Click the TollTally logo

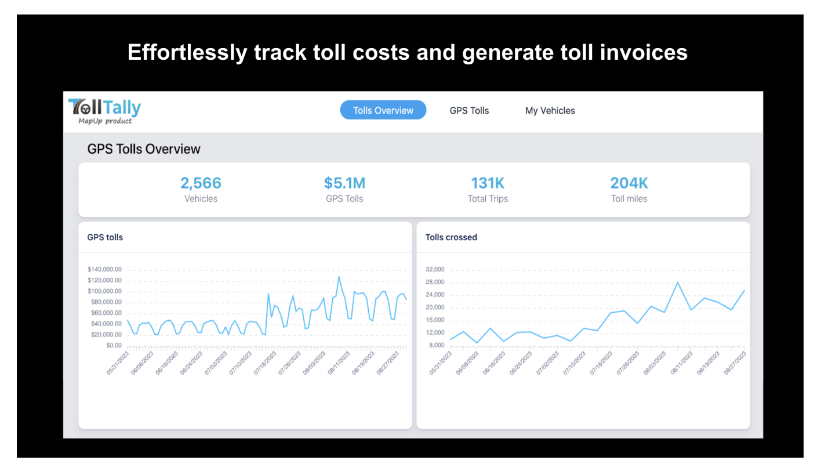104,108
